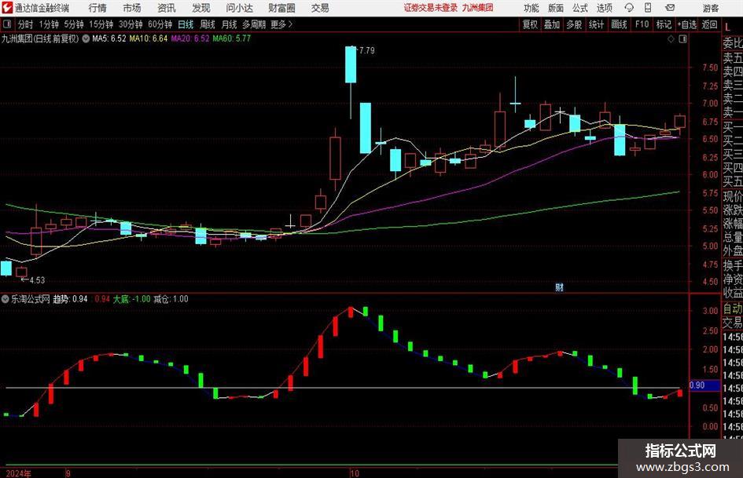
Task: Click the month 9 timeline marker
Action: click(68, 473)
